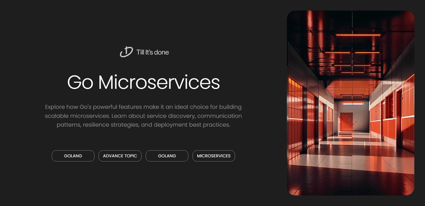Select the second GOLANG tag pill
Viewport: 425px width, 206px height.
(x=167, y=156)
